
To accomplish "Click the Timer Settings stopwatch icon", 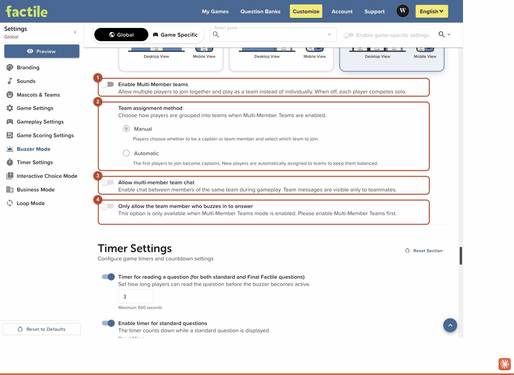I will (10, 162).
